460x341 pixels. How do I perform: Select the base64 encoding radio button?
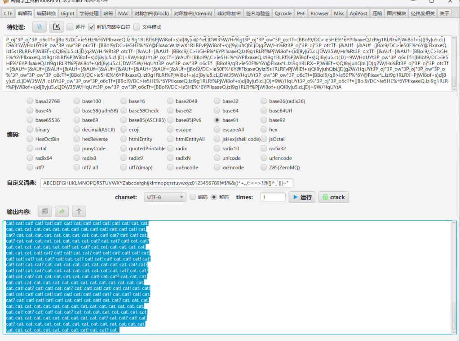click(x=217, y=111)
